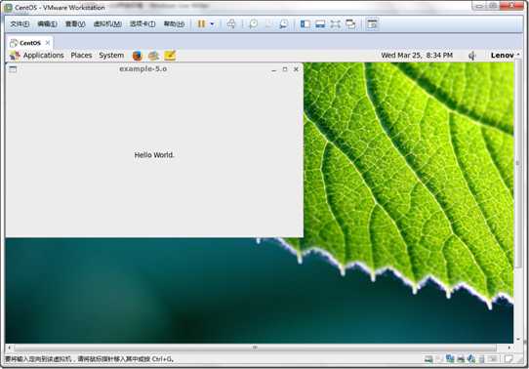Take a snapshot using the clock-plus toolbar icon
Viewport: 529px width, 369px height.
point(253,24)
